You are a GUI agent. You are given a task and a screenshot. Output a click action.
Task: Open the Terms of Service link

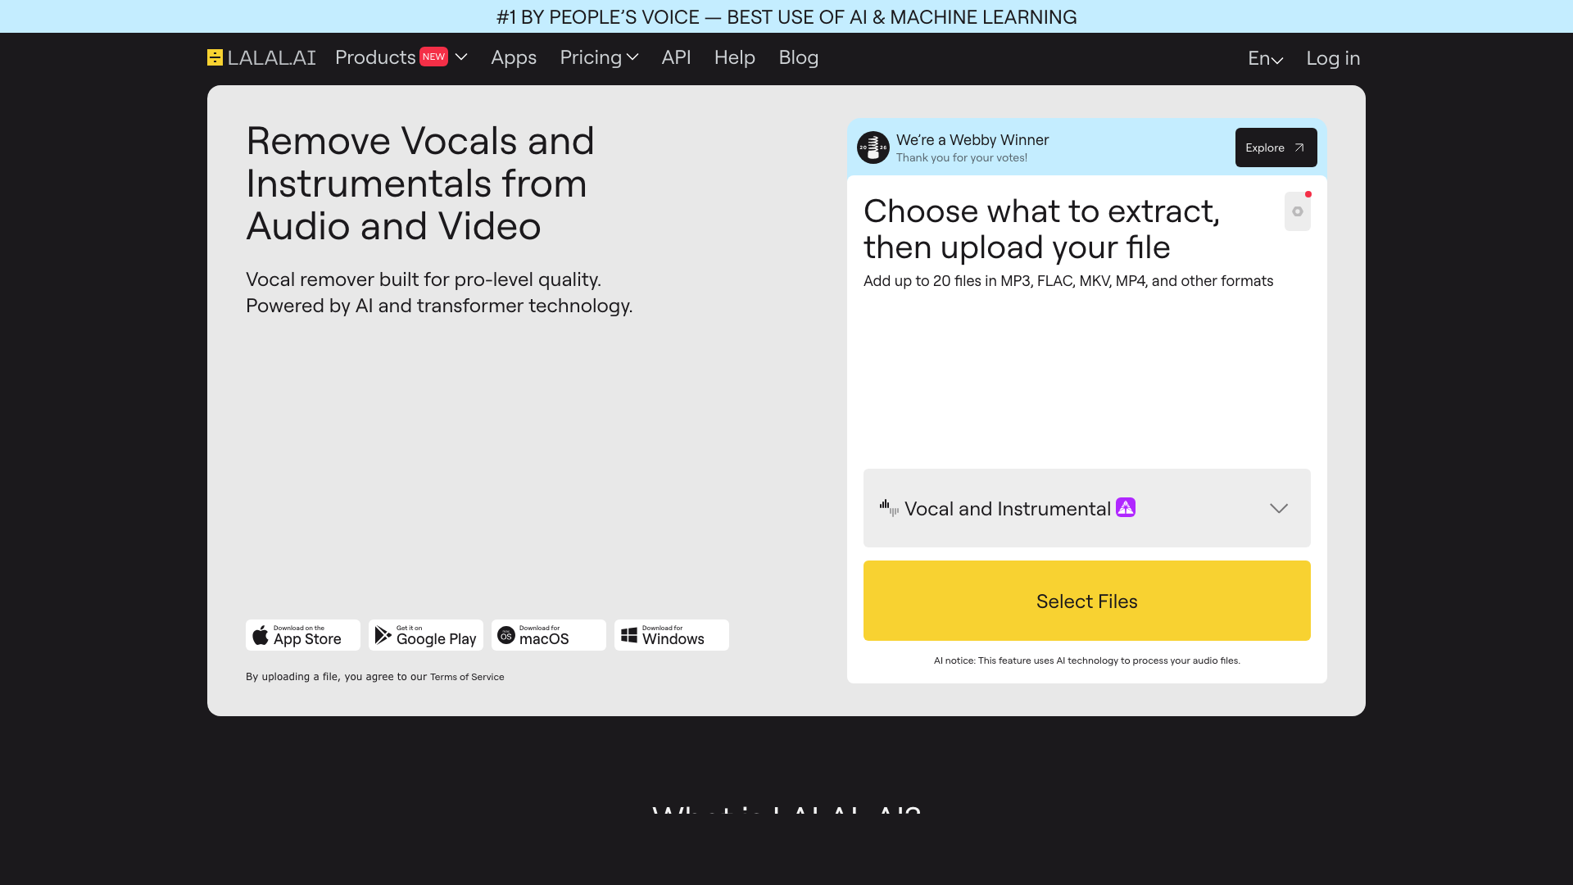click(467, 677)
